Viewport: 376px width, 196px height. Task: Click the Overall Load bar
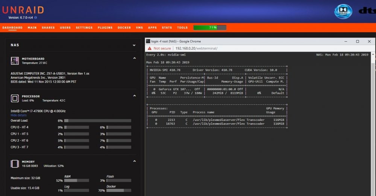pos(98,121)
